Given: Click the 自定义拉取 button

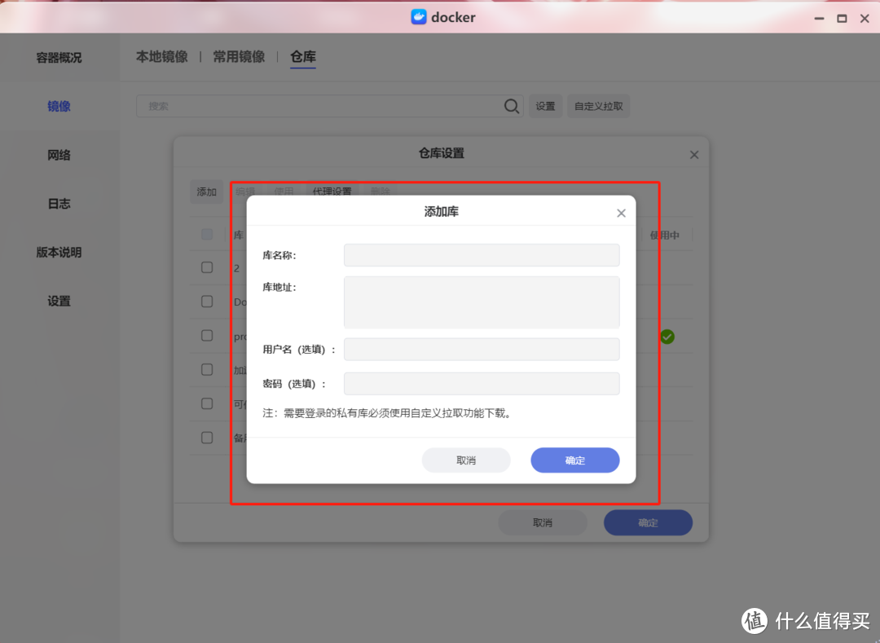Looking at the screenshot, I should click(x=598, y=106).
